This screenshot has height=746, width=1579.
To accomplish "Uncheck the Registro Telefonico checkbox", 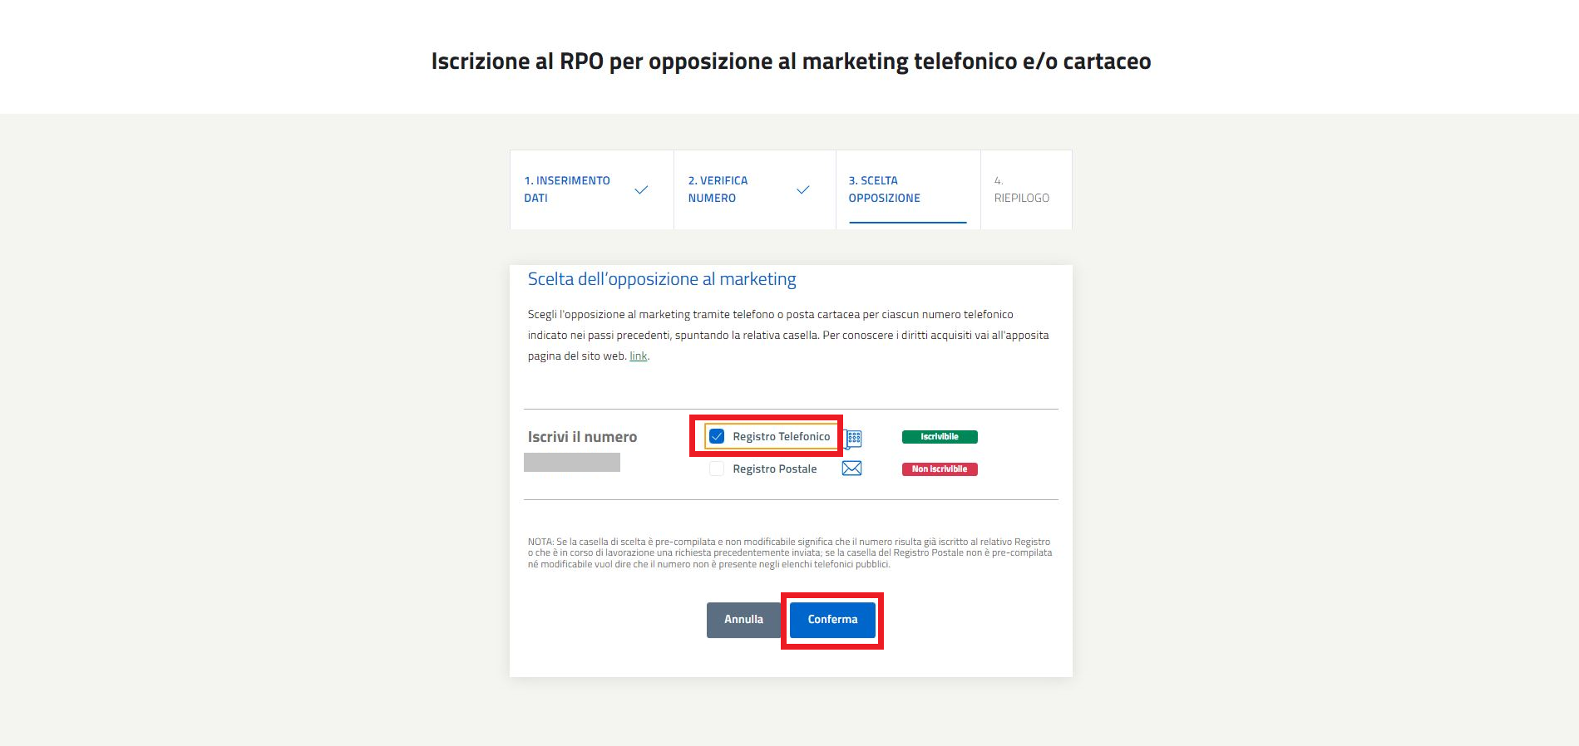I will click(717, 436).
